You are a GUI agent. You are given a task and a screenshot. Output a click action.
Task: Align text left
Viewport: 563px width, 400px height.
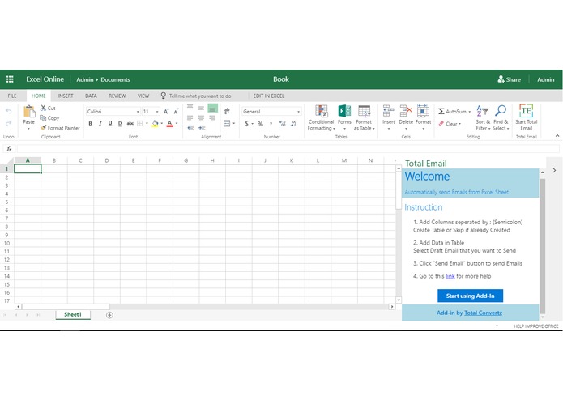pos(190,117)
